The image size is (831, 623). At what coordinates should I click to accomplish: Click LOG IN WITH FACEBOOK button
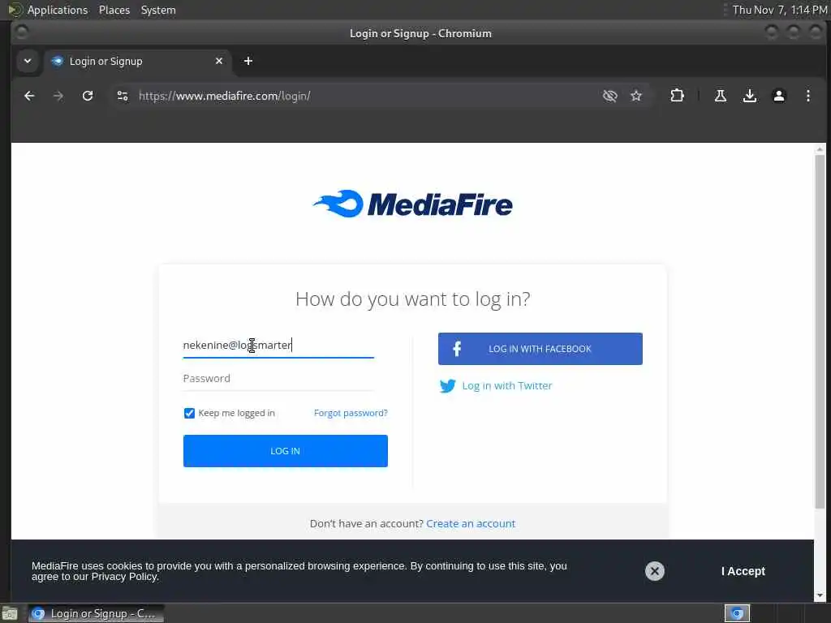click(x=540, y=349)
